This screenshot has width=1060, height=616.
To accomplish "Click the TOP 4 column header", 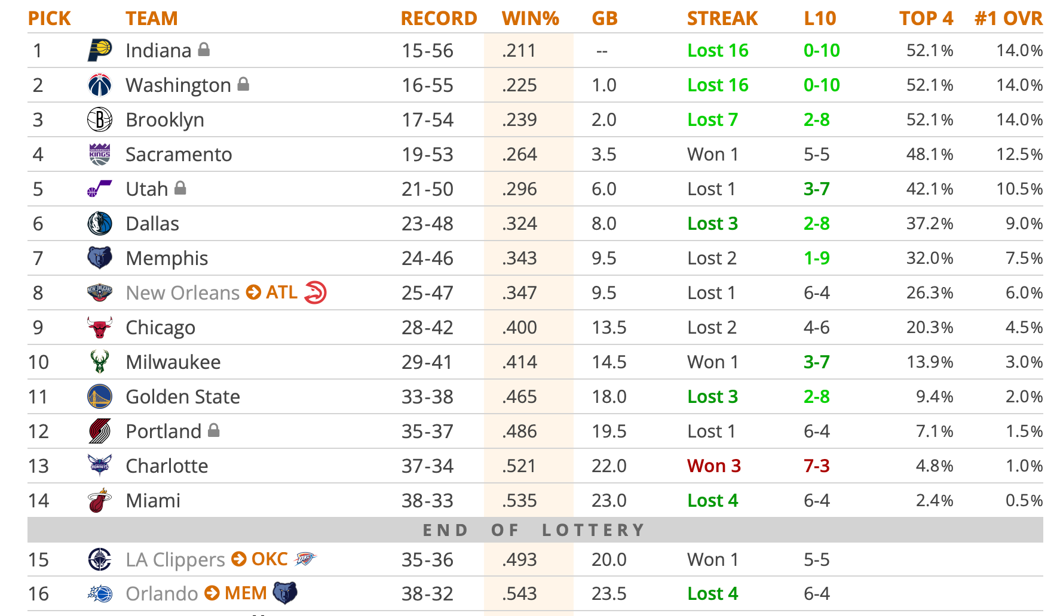I will (x=926, y=19).
